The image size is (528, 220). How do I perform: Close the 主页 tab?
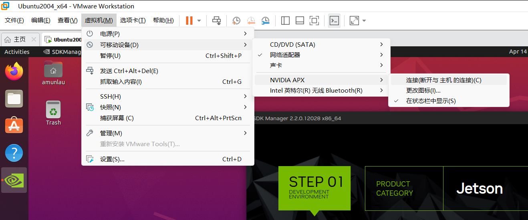coord(34,39)
